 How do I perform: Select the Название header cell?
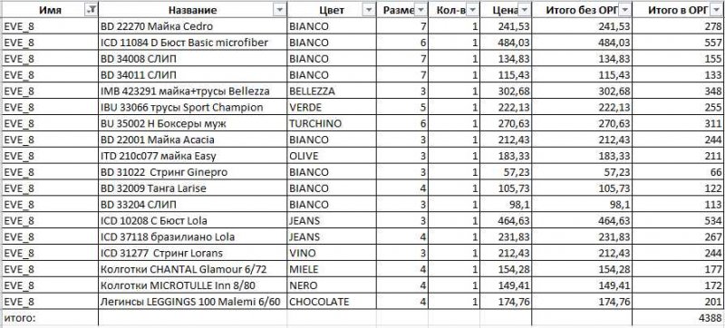192,10
